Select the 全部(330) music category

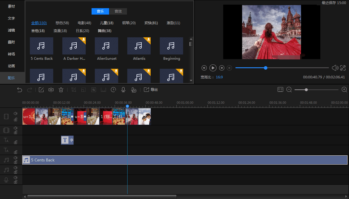(x=39, y=23)
